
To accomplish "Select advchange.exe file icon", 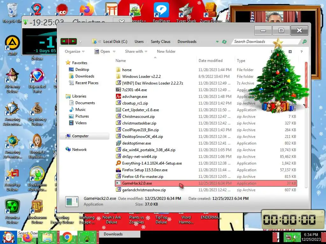I will (x=118, y=97).
